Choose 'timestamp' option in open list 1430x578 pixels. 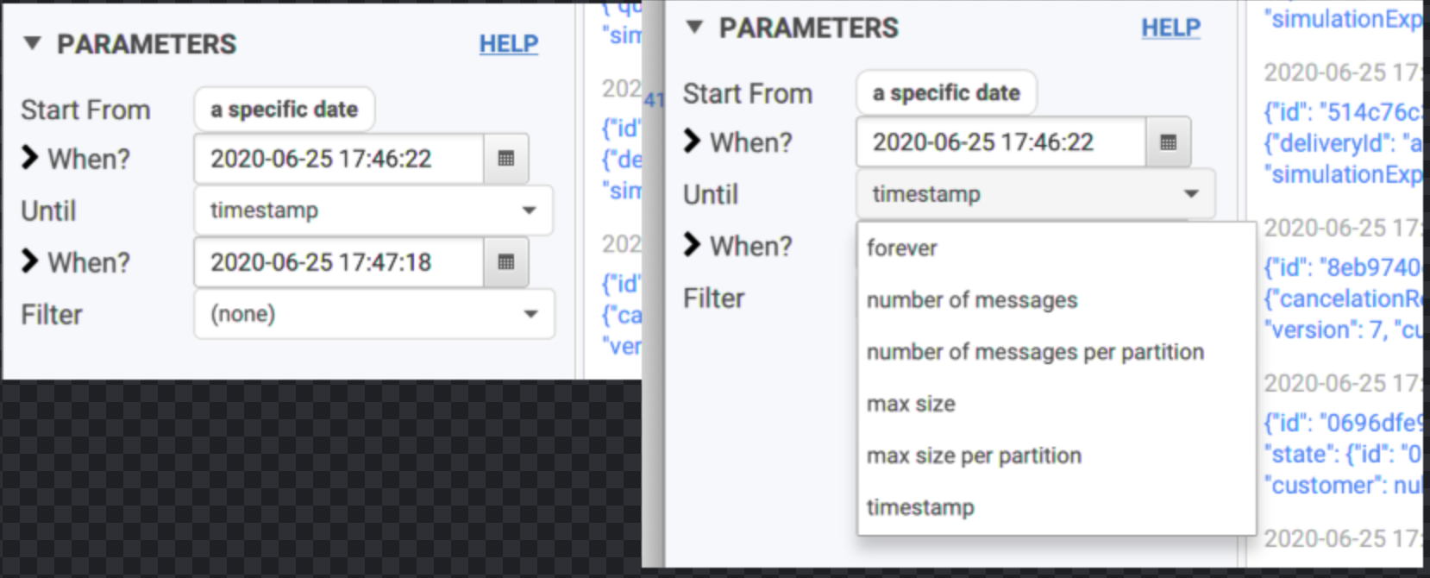(1056, 506)
